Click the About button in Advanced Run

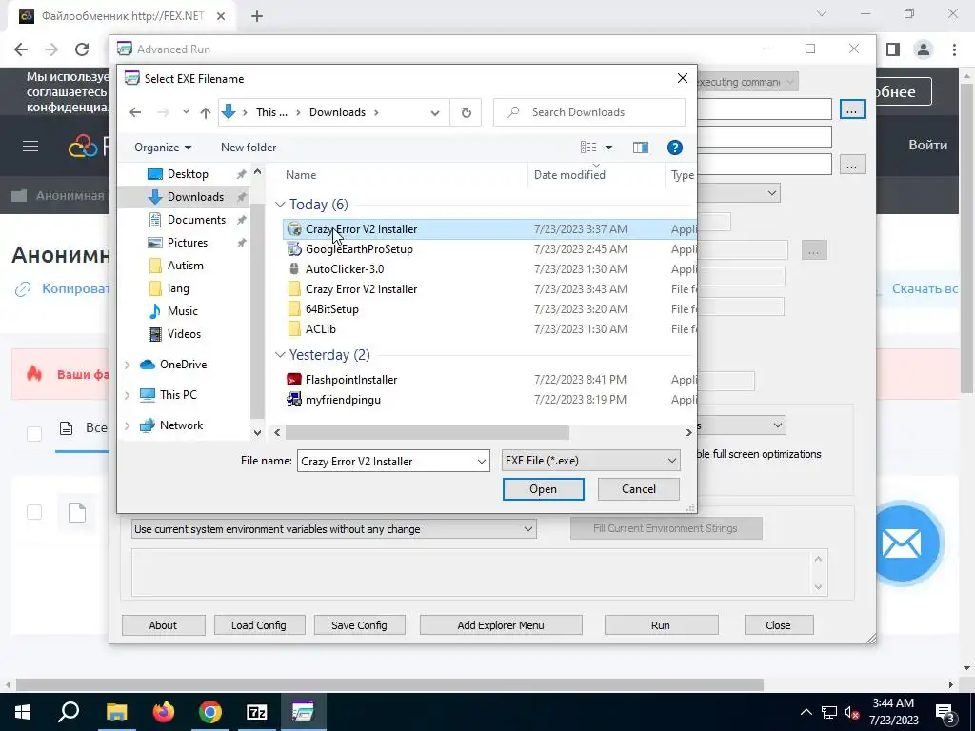[163, 625]
